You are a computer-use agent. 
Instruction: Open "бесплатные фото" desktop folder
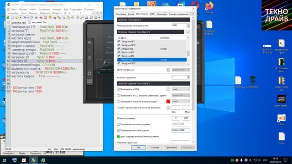pyautogui.click(x=282, y=65)
